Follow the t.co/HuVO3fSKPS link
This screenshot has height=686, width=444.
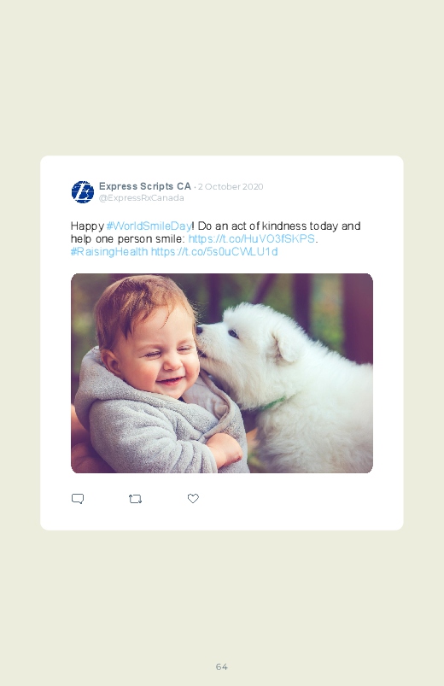click(252, 239)
